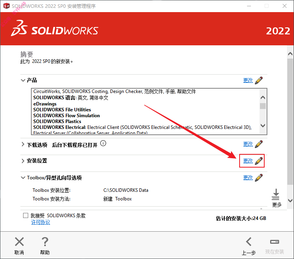This screenshot has height=259, width=294.
Task: Open 帮助 via the question mark icon
Action: 45,241
